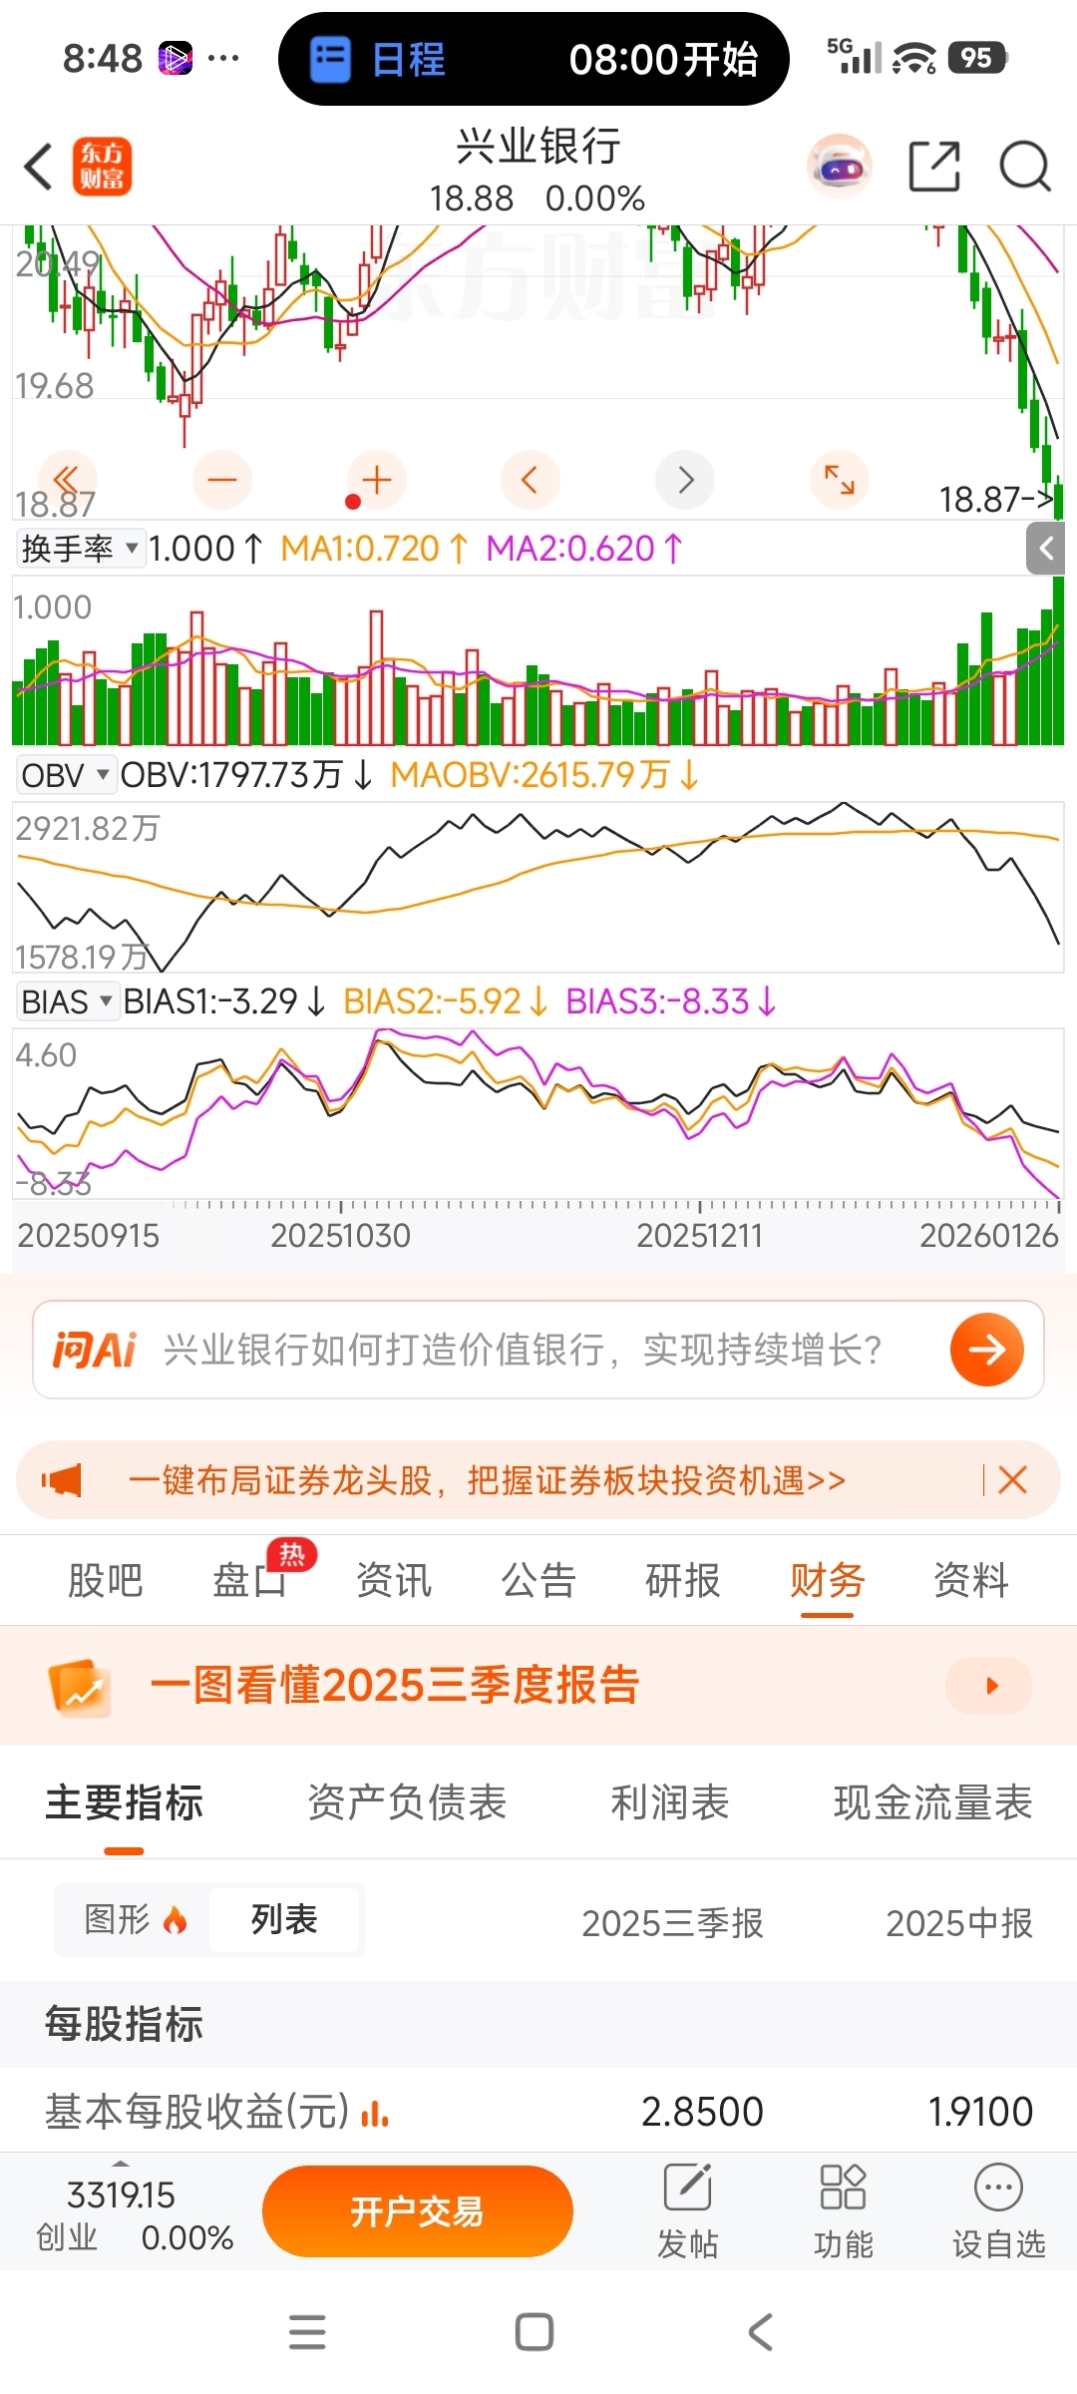Screen dimensions: 1077x2394
Task: Tap the play arrow on report banner
Action: click(989, 1686)
